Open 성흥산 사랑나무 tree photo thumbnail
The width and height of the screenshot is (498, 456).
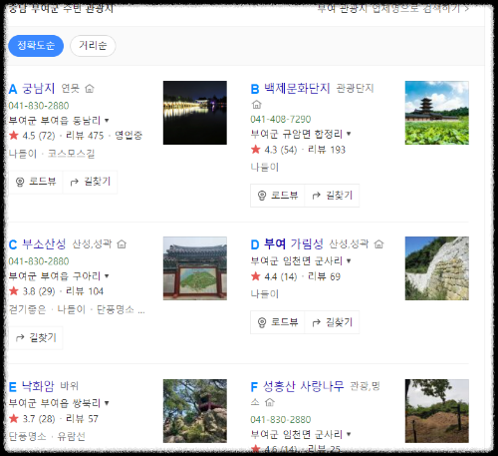click(437, 411)
